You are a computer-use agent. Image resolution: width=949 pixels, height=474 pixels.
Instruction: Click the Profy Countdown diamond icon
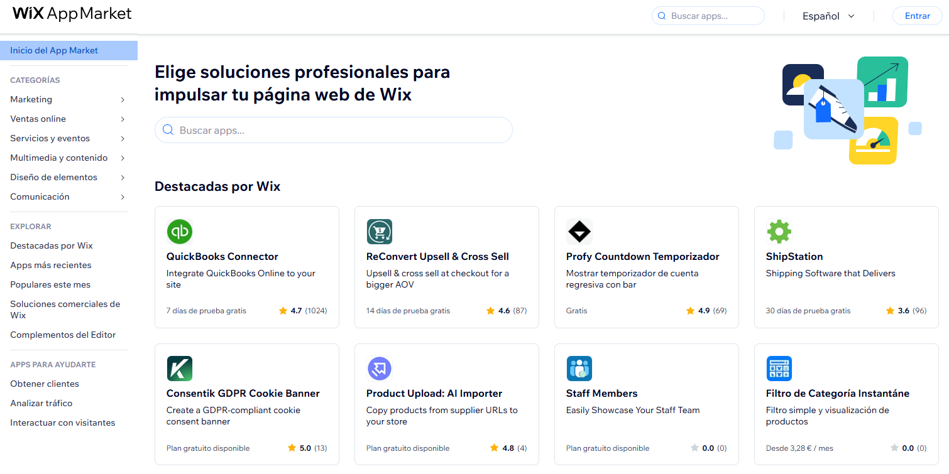point(579,232)
